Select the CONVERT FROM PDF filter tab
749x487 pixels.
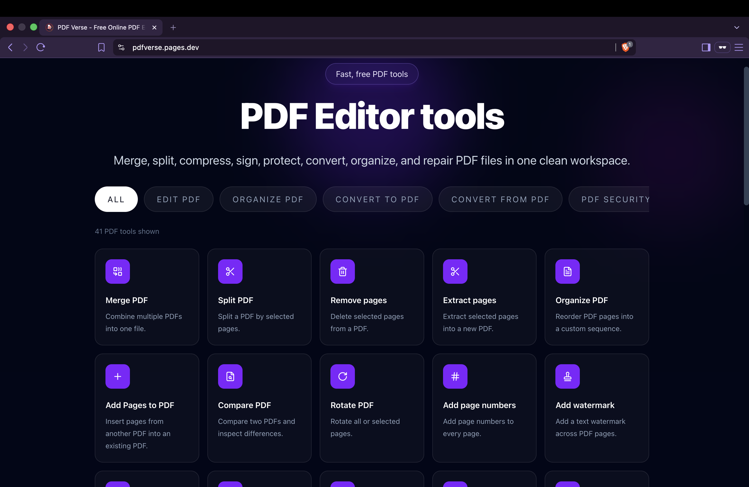[500, 199]
